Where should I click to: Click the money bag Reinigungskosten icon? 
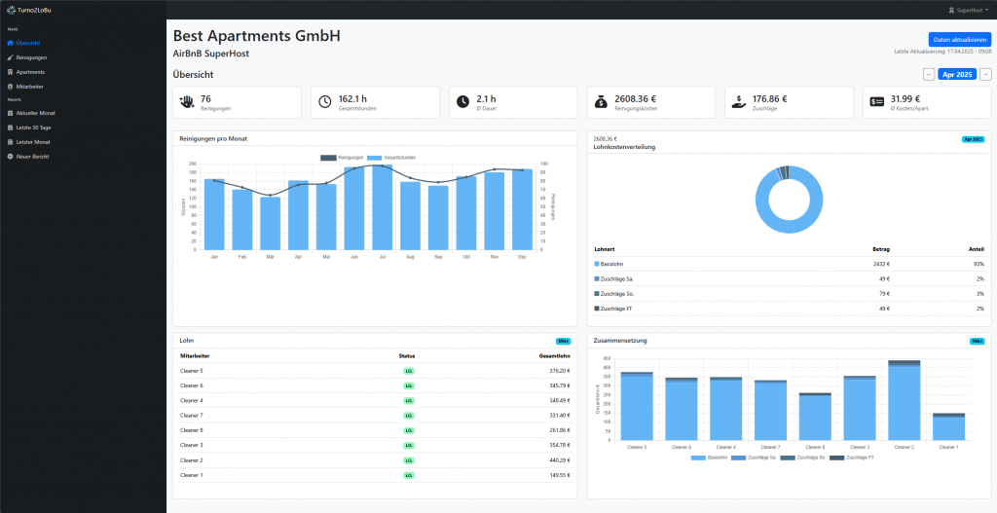point(601,102)
